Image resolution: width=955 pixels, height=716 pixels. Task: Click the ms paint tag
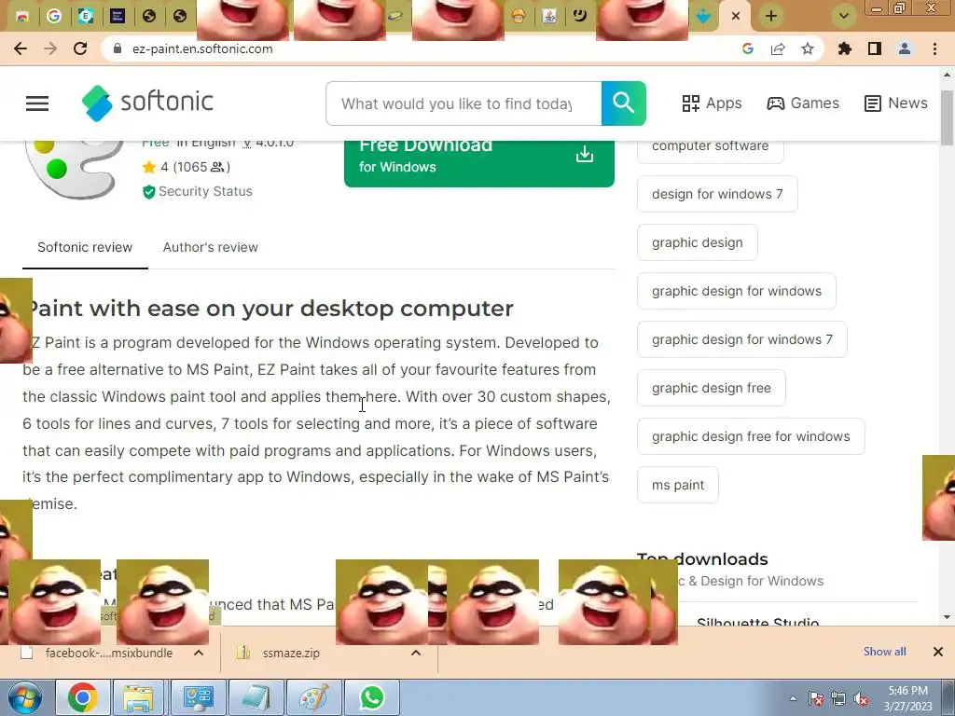coord(678,485)
